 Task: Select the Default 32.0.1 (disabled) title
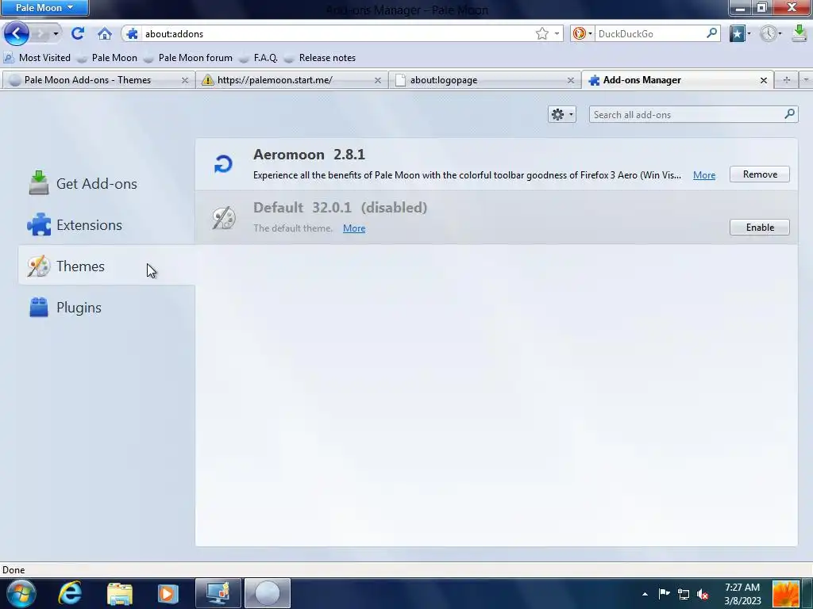[x=340, y=208]
